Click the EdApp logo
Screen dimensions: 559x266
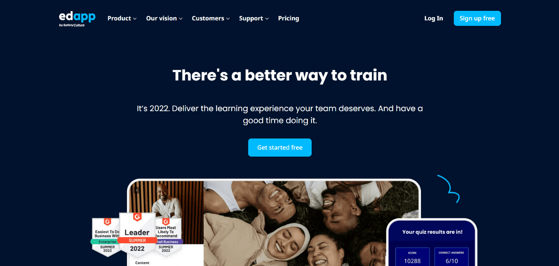click(77, 19)
